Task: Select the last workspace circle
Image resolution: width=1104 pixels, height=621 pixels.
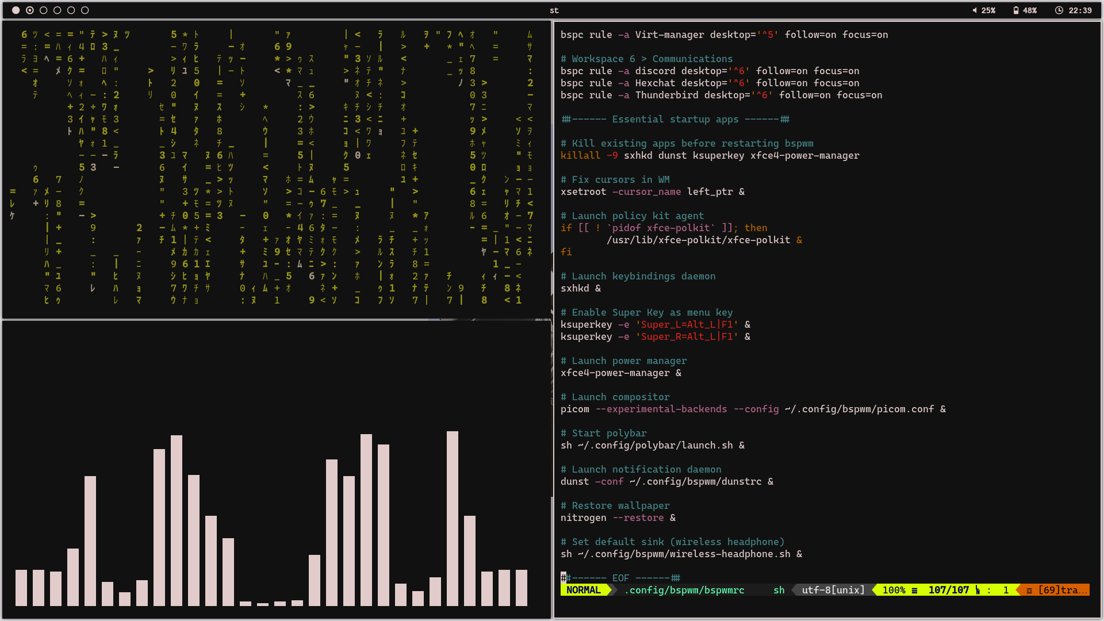Action: [x=85, y=10]
